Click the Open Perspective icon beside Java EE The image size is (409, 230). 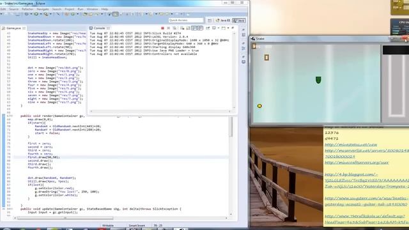coord(210,20)
